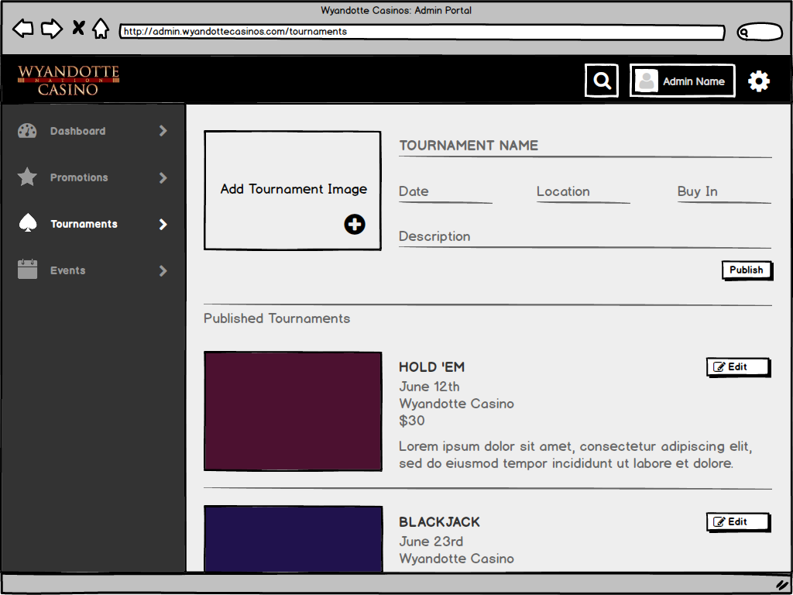Open the header search magnifier button
This screenshot has height=595, width=793.
(601, 81)
